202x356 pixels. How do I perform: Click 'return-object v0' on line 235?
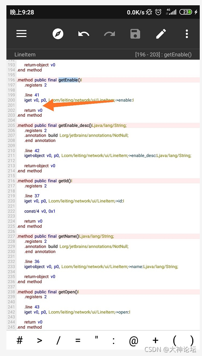40,277
